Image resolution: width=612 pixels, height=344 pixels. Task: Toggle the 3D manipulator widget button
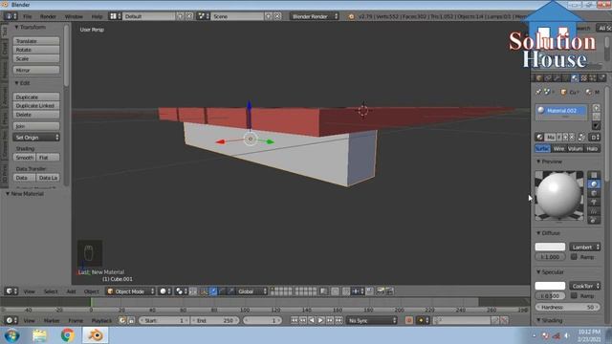point(204,290)
